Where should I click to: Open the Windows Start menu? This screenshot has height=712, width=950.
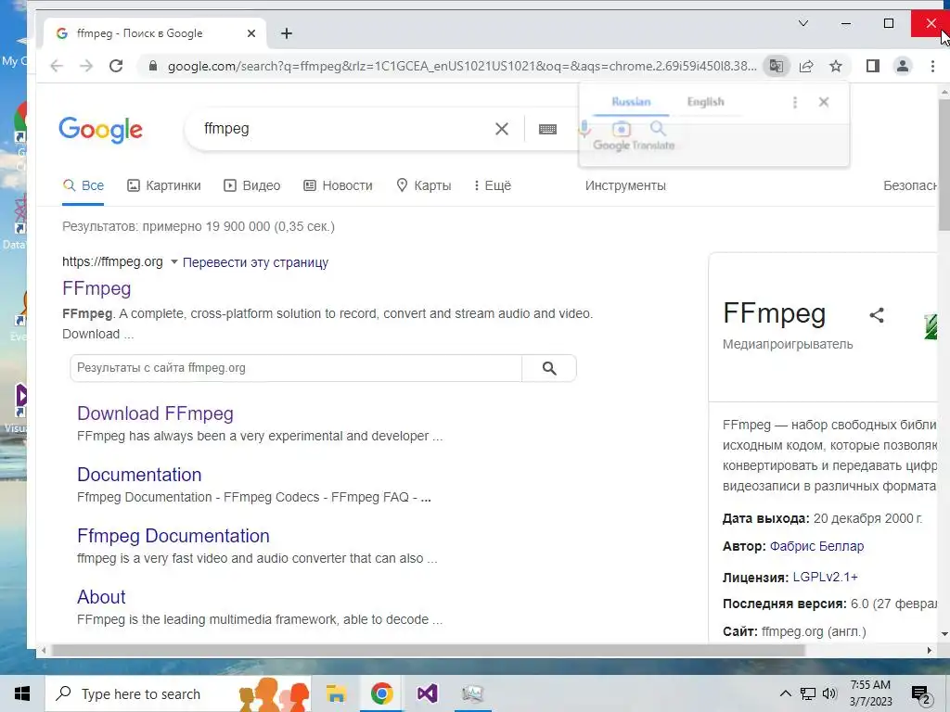[22, 693]
